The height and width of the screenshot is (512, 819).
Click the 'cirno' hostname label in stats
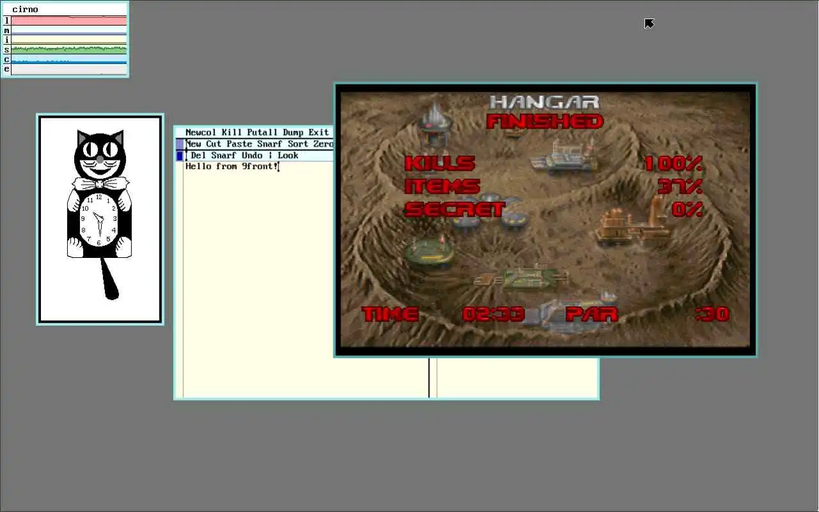[x=25, y=10]
